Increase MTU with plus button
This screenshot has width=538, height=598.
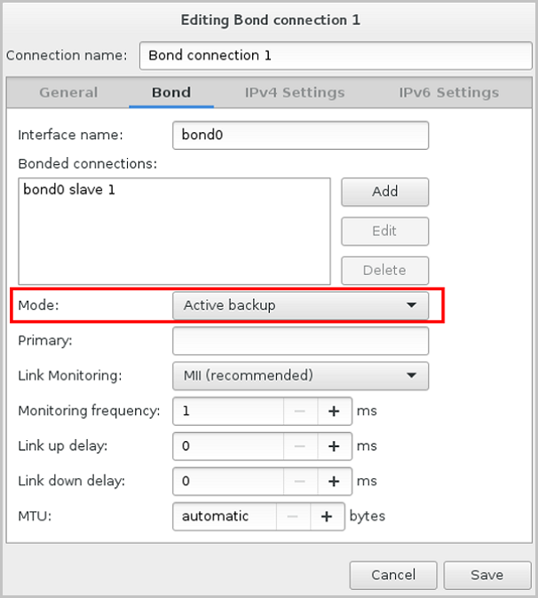point(327,516)
